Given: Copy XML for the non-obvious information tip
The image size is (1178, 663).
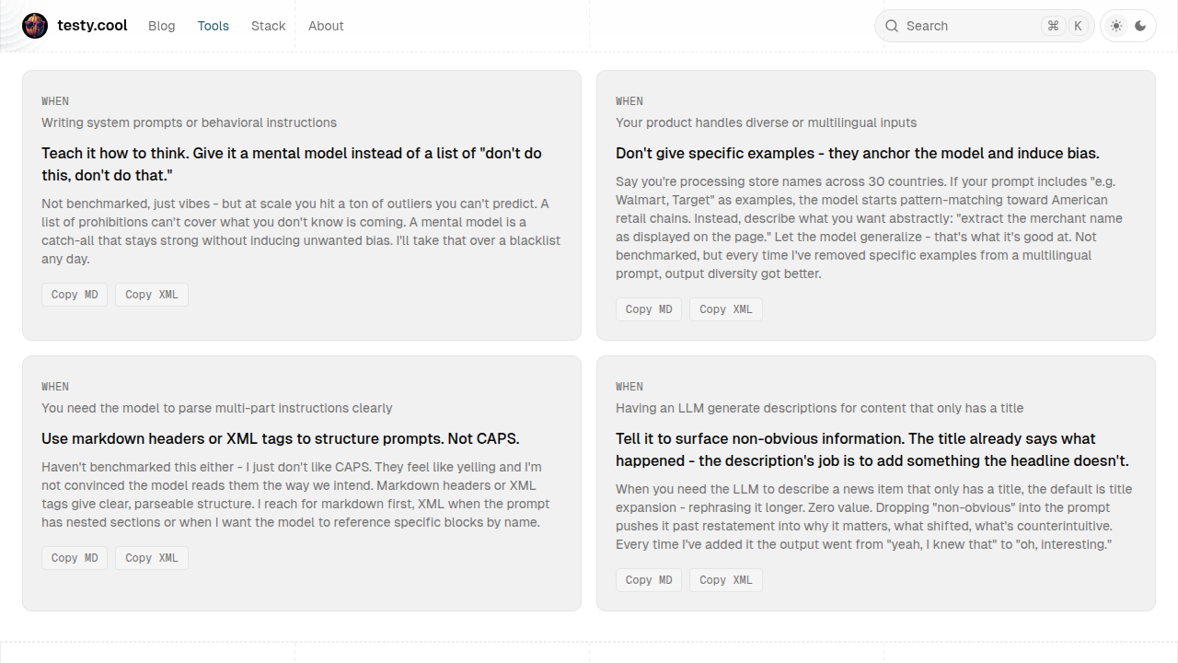Looking at the screenshot, I should click(726, 580).
